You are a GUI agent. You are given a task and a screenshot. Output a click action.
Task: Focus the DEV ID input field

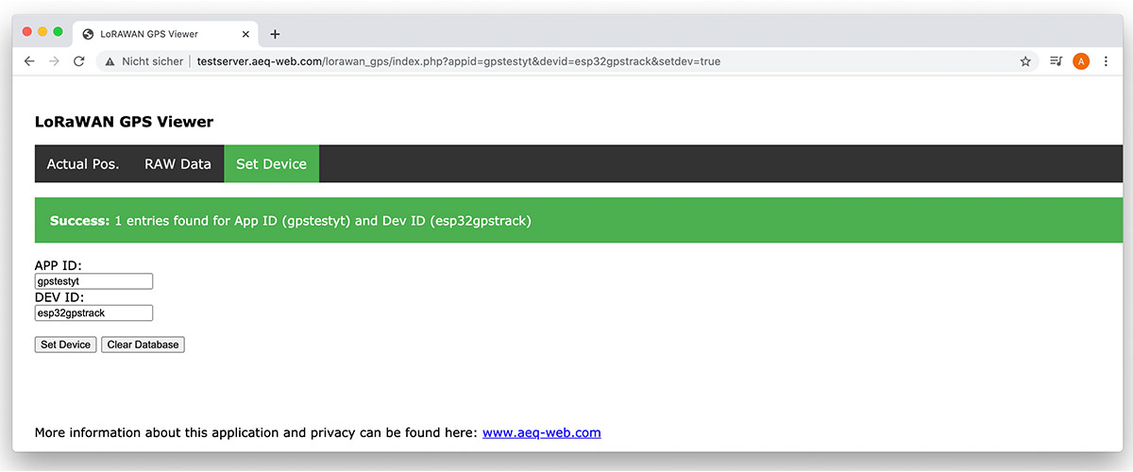(x=93, y=312)
